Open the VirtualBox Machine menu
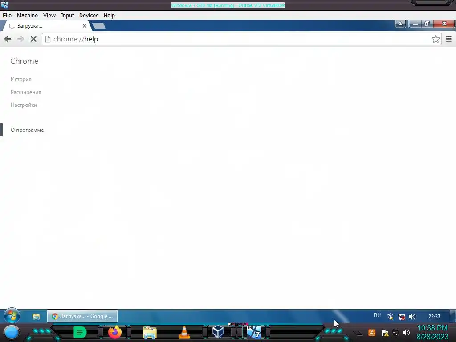This screenshot has width=456, height=342. click(x=27, y=16)
